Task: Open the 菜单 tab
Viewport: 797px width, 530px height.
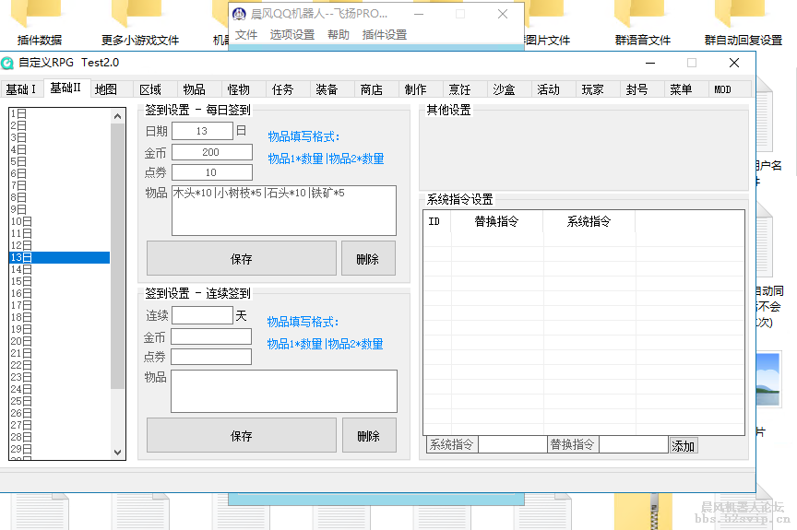Action: pyautogui.click(x=685, y=89)
